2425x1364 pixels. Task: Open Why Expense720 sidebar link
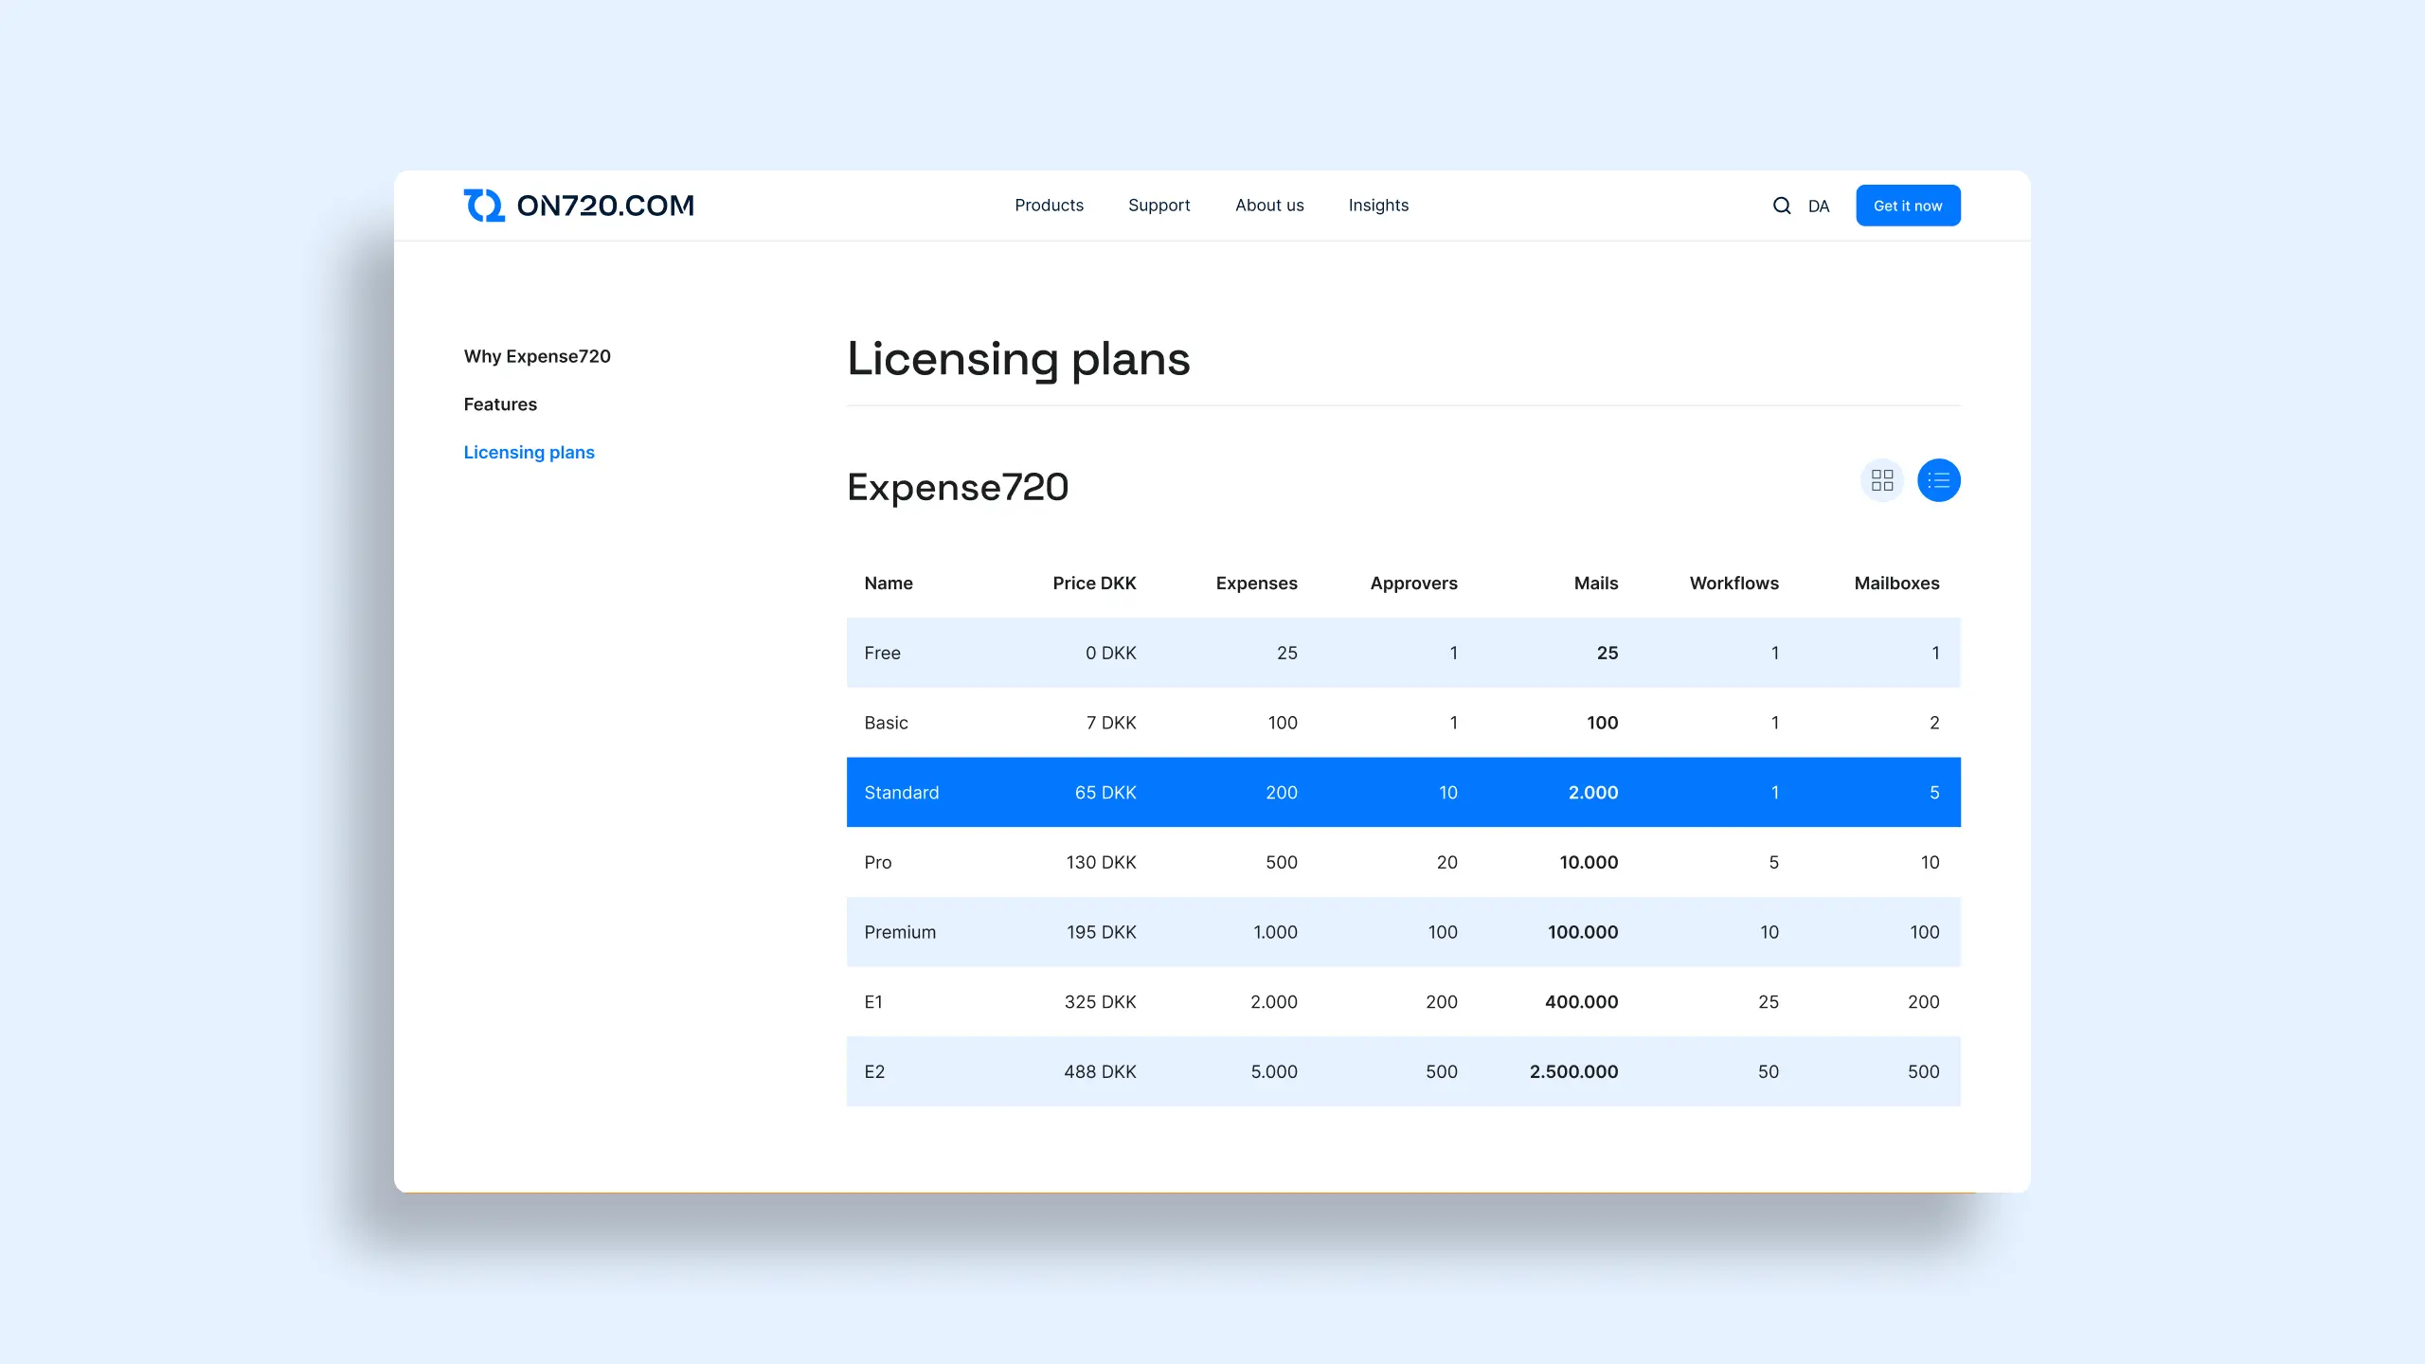click(x=537, y=356)
